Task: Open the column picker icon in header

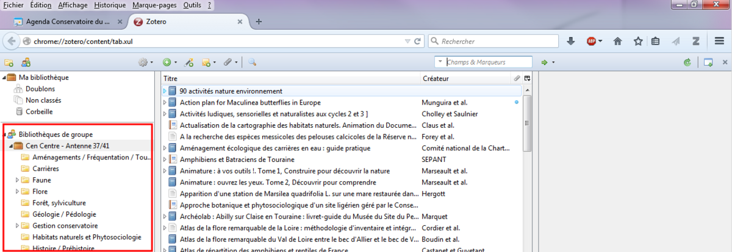Action: click(x=527, y=79)
